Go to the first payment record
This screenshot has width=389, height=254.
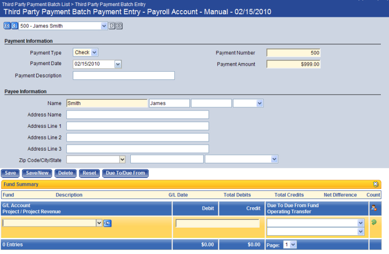pos(7,25)
